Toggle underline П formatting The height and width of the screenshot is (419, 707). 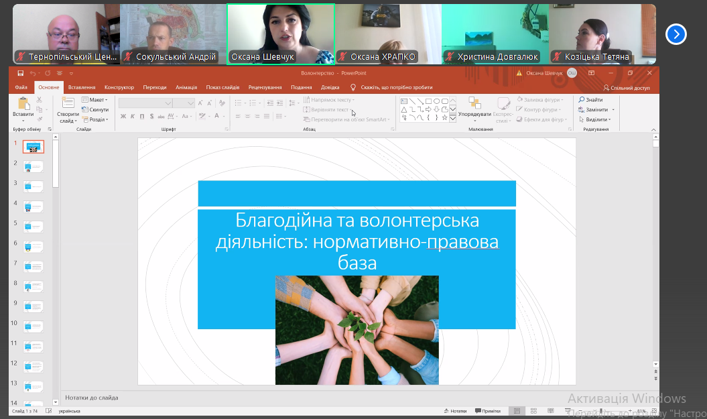(142, 117)
